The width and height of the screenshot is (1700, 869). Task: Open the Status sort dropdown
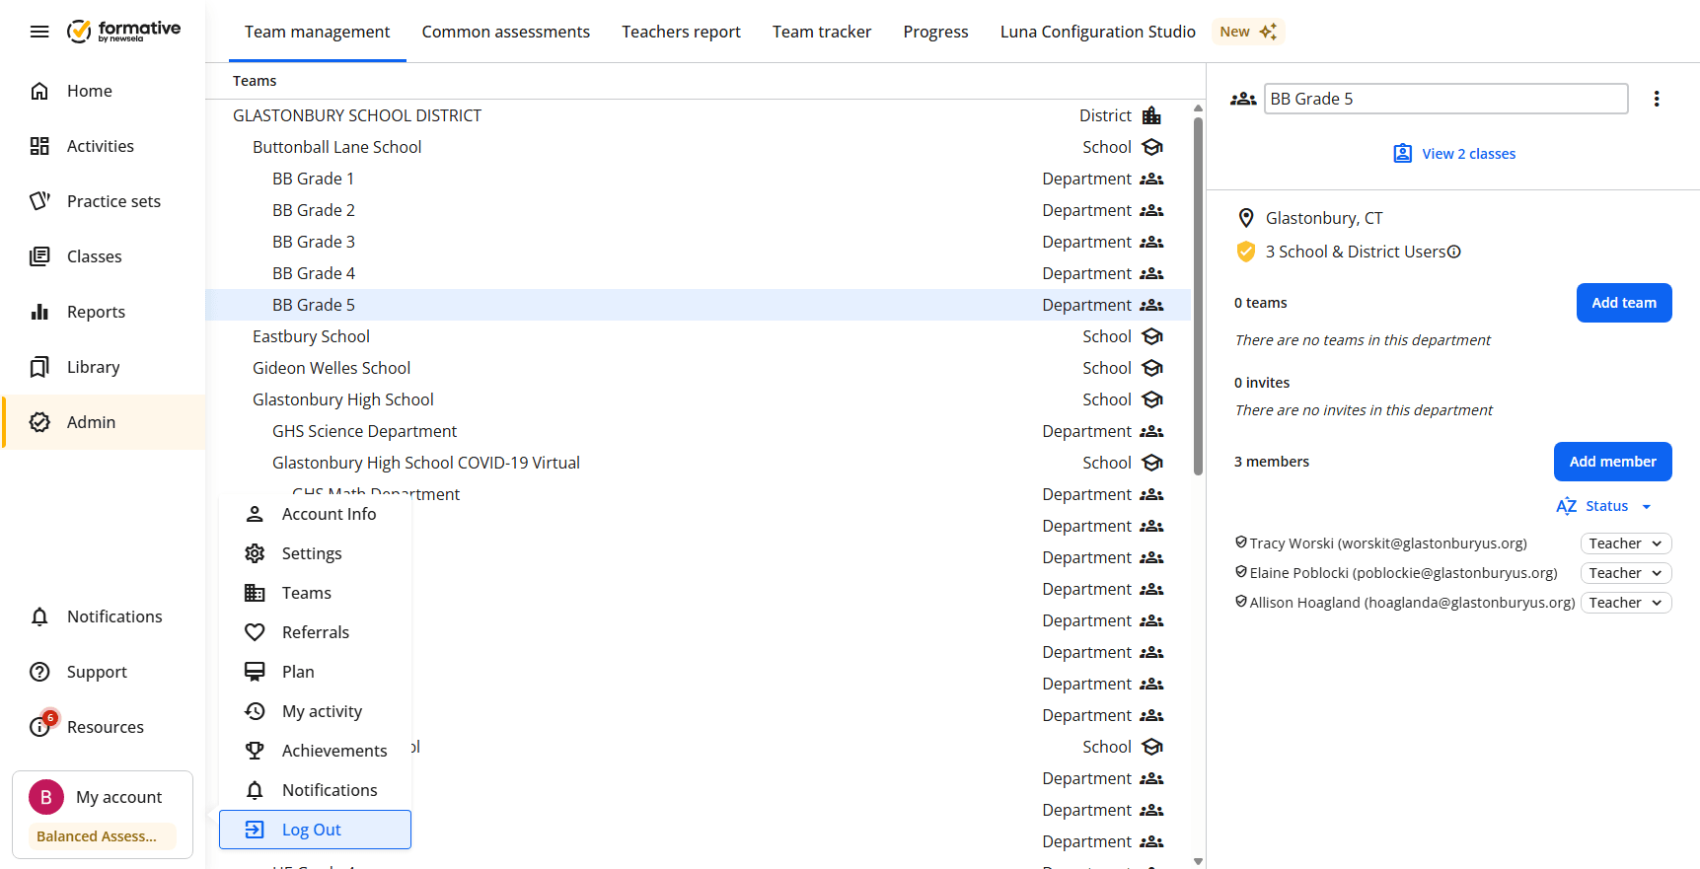(1604, 506)
